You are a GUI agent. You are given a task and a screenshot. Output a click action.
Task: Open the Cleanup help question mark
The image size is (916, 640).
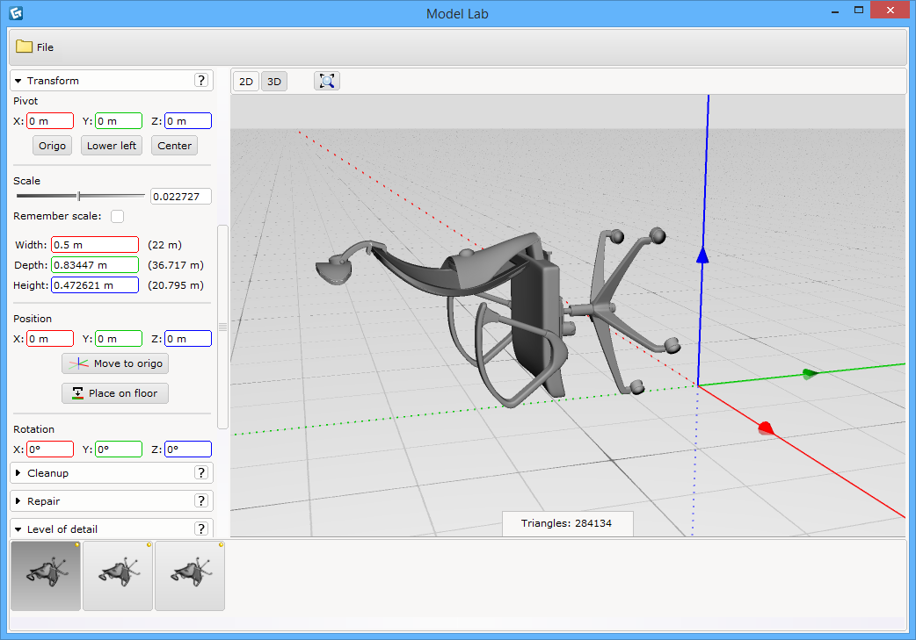pos(201,473)
